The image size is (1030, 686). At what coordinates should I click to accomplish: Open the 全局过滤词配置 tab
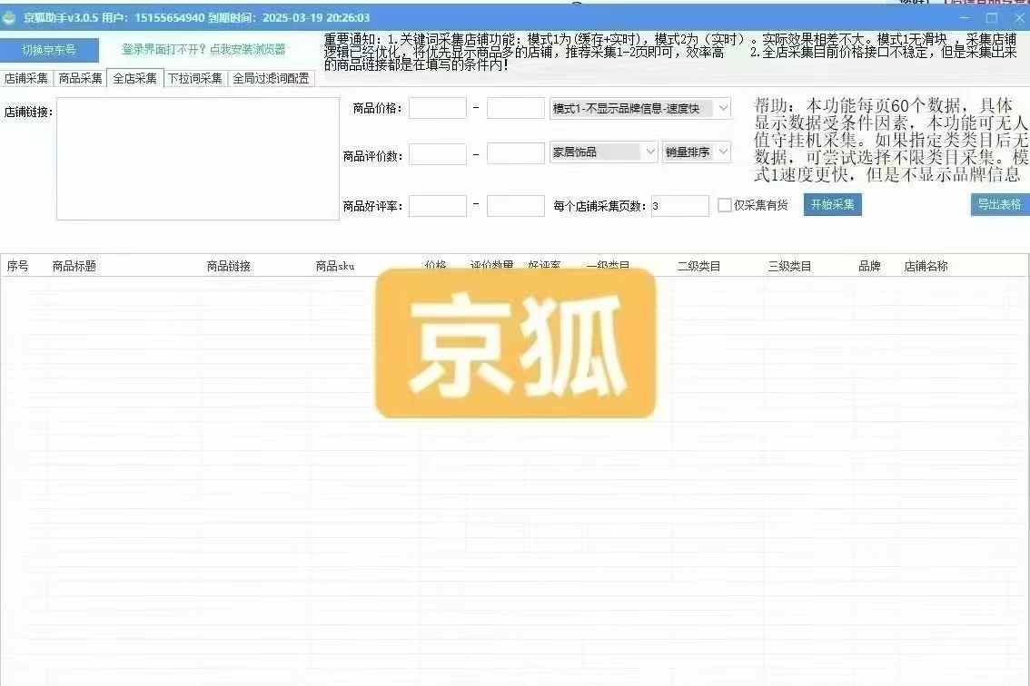click(271, 79)
